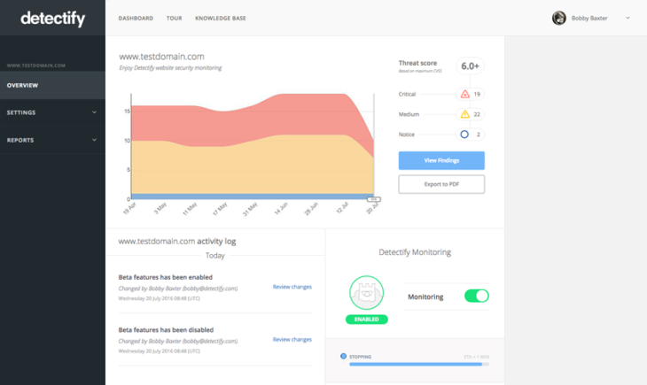Click the 6.0+ threat score value
The width and height of the screenshot is (647, 385).
coord(470,66)
